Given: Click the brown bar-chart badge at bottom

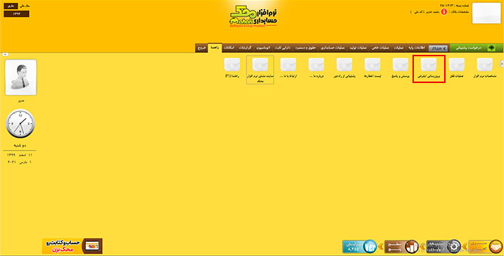Looking at the screenshot, I should tap(401, 246).
